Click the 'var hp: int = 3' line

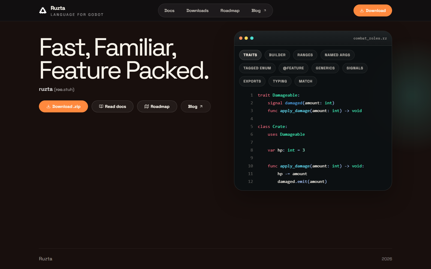286,150
